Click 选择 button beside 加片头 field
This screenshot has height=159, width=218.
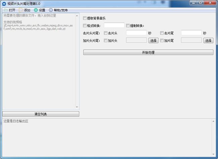pyautogui.click(x=153, y=40)
